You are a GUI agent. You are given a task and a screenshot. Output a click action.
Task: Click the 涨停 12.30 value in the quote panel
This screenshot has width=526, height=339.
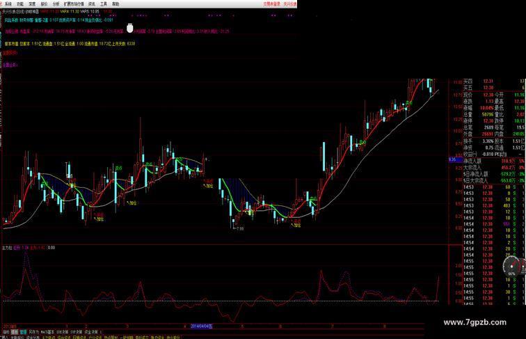pyautogui.click(x=488, y=121)
